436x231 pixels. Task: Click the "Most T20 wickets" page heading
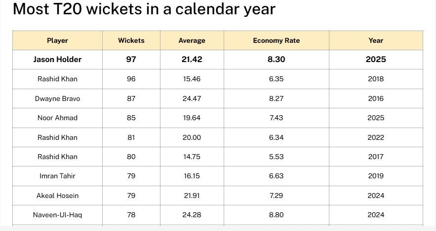pyautogui.click(x=144, y=9)
